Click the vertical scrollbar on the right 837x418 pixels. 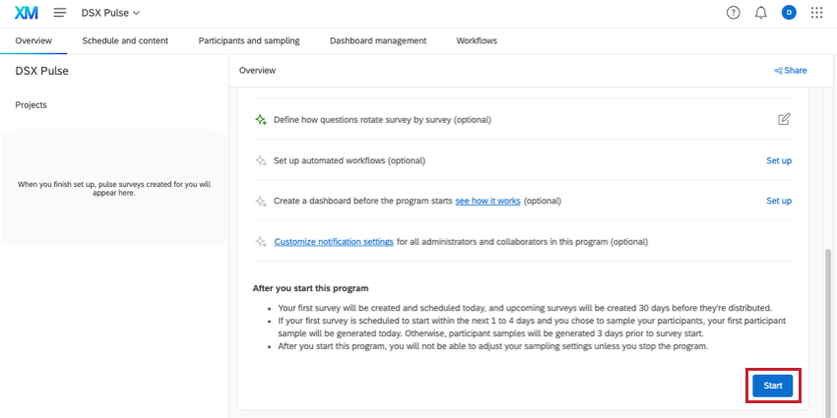pyautogui.click(x=828, y=325)
